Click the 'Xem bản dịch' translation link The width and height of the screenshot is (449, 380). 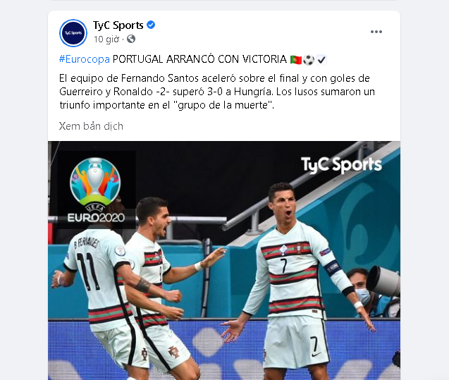(x=91, y=126)
